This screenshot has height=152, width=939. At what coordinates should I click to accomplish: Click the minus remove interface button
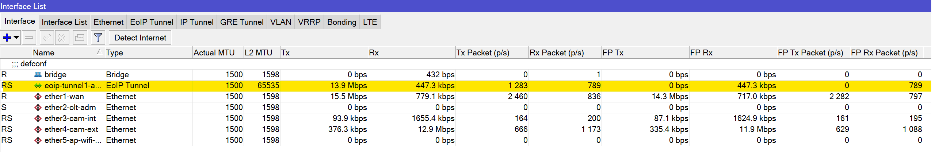click(x=29, y=38)
